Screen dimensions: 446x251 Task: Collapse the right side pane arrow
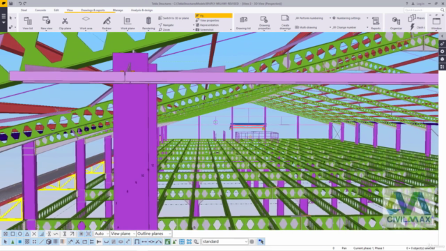442,36
